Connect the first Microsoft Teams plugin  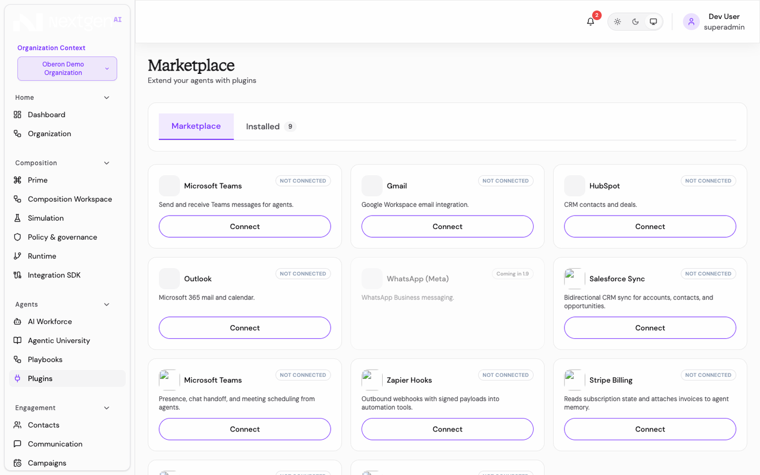click(245, 226)
